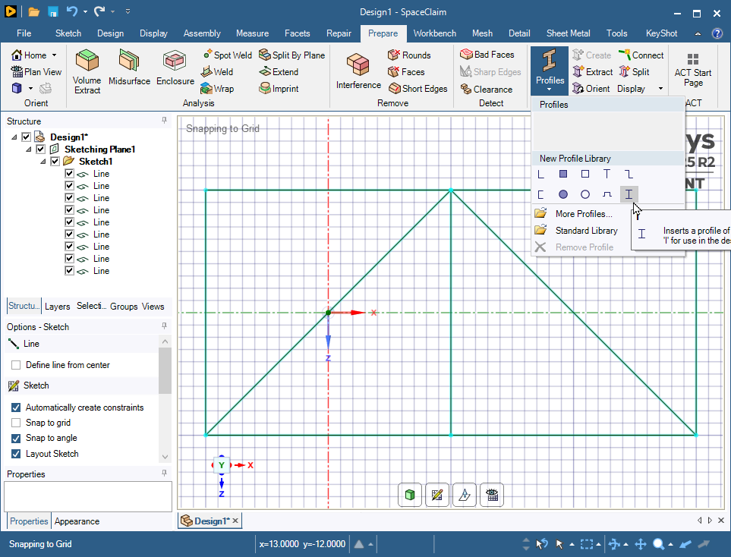Switch to the Sheet Metal ribbon tab
This screenshot has width=731, height=557.
(x=569, y=33)
